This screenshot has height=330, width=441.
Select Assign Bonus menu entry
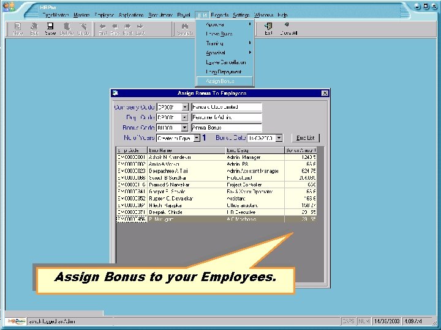tap(225, 81)
